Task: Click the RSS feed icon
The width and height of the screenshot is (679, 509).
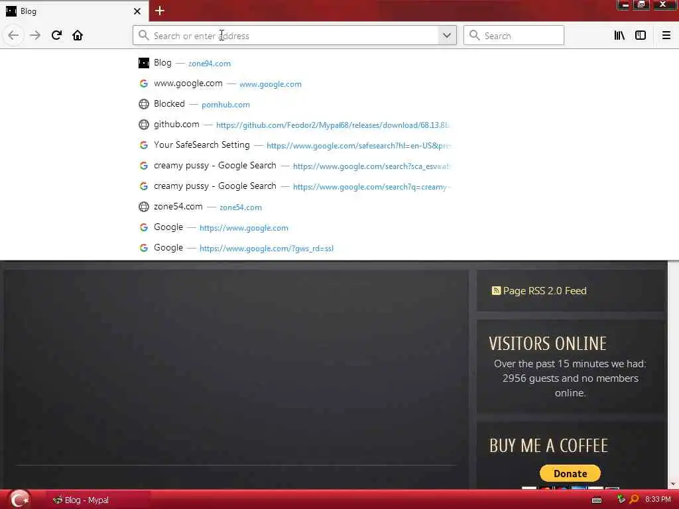Action: (496, 290)
